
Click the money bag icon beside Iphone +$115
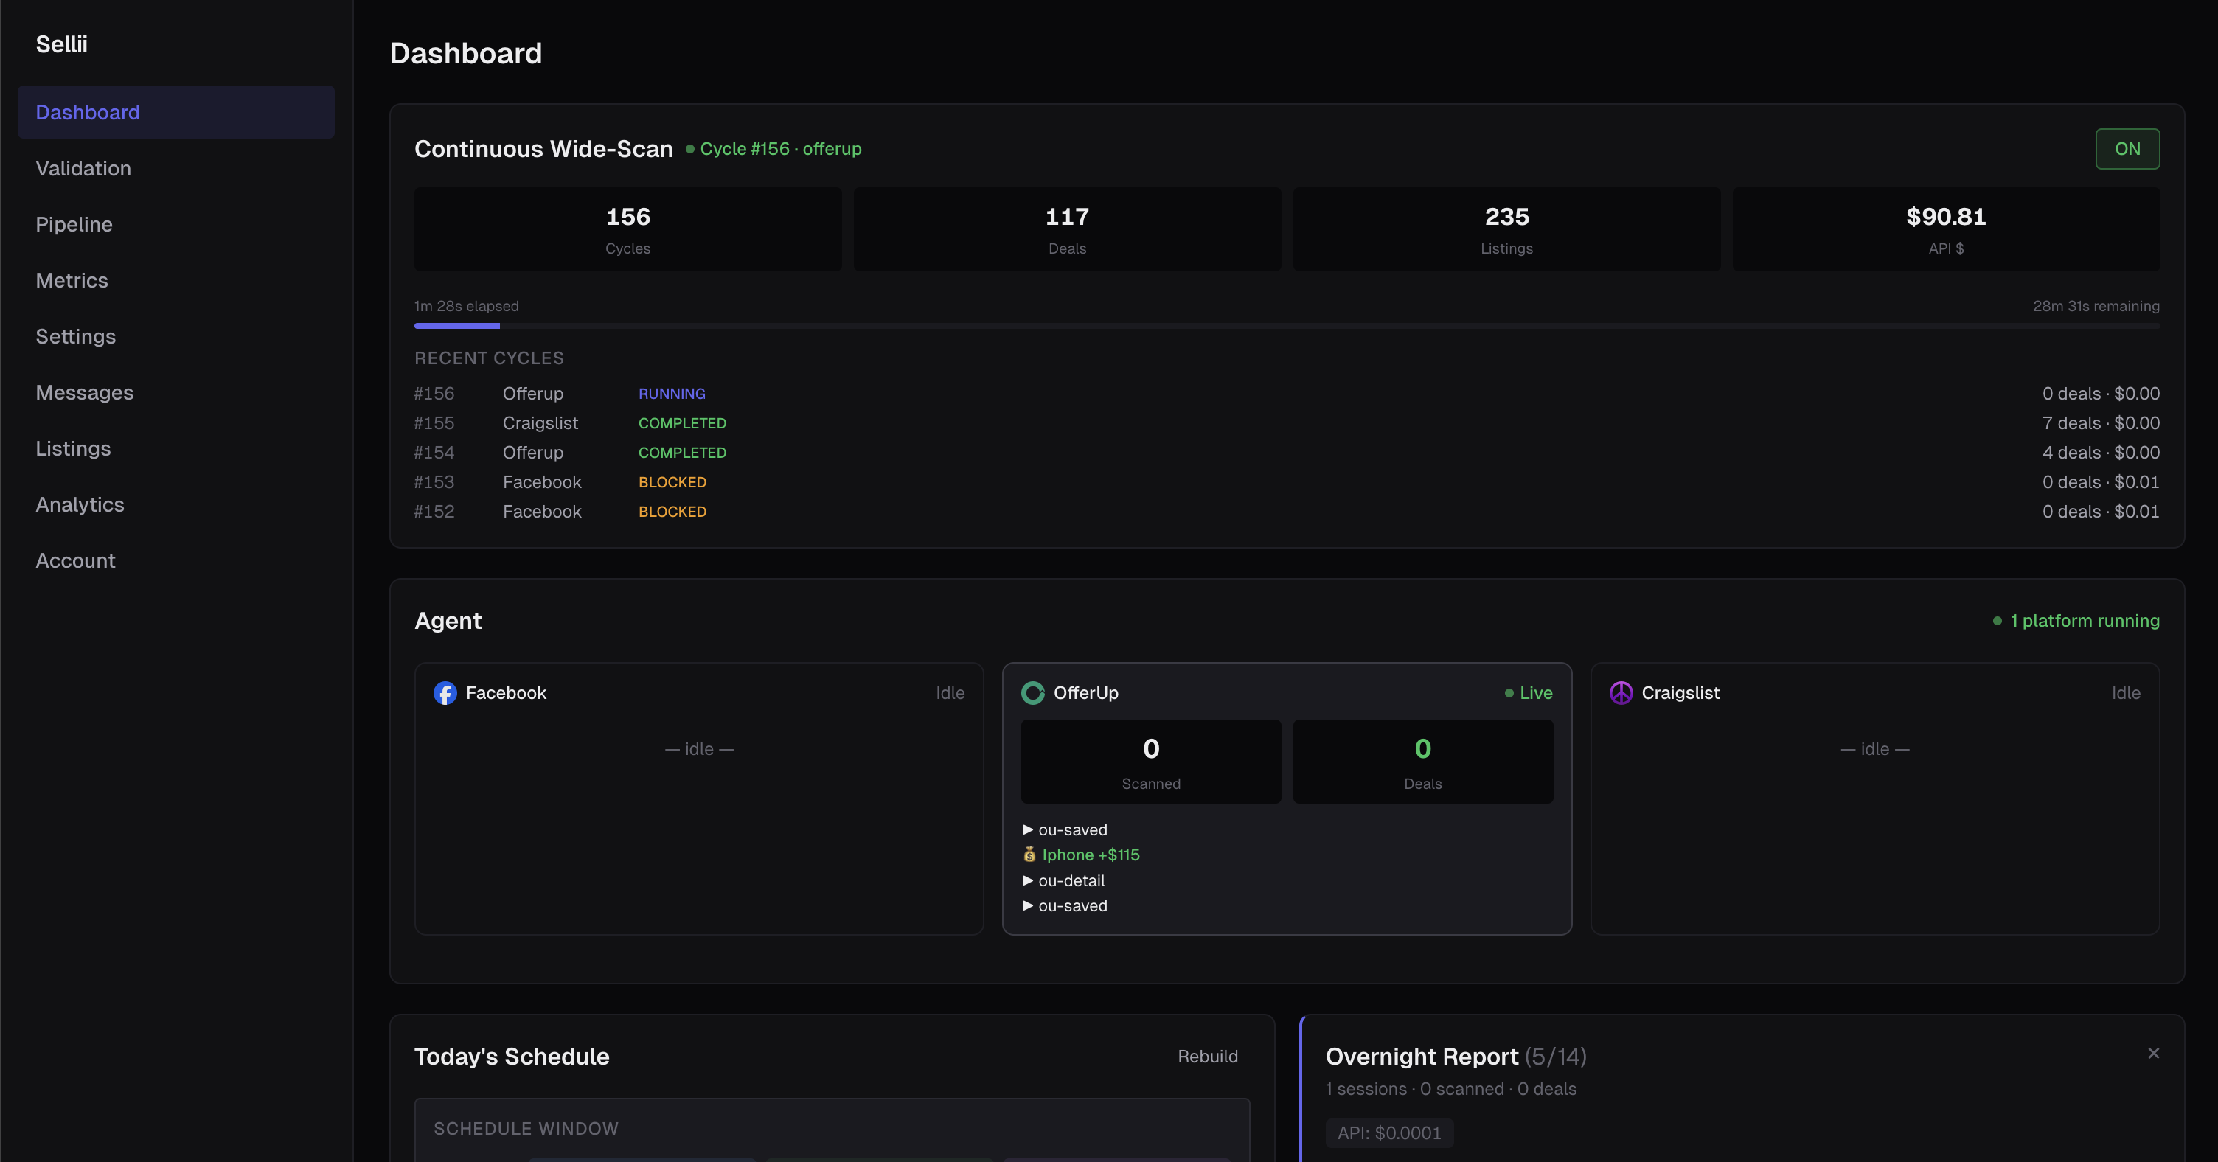[1029, 855]
